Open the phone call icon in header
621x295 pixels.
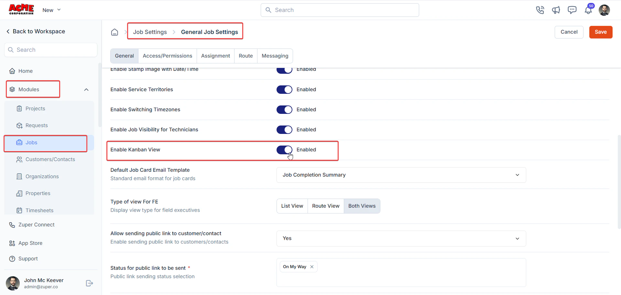(x=540, y=10)
